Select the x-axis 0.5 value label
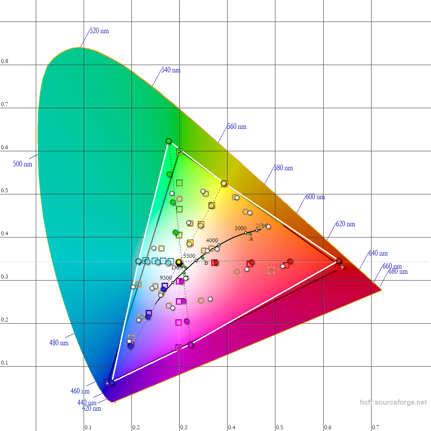Viewport: 431px width, 431px height. (x=280, y=428)
